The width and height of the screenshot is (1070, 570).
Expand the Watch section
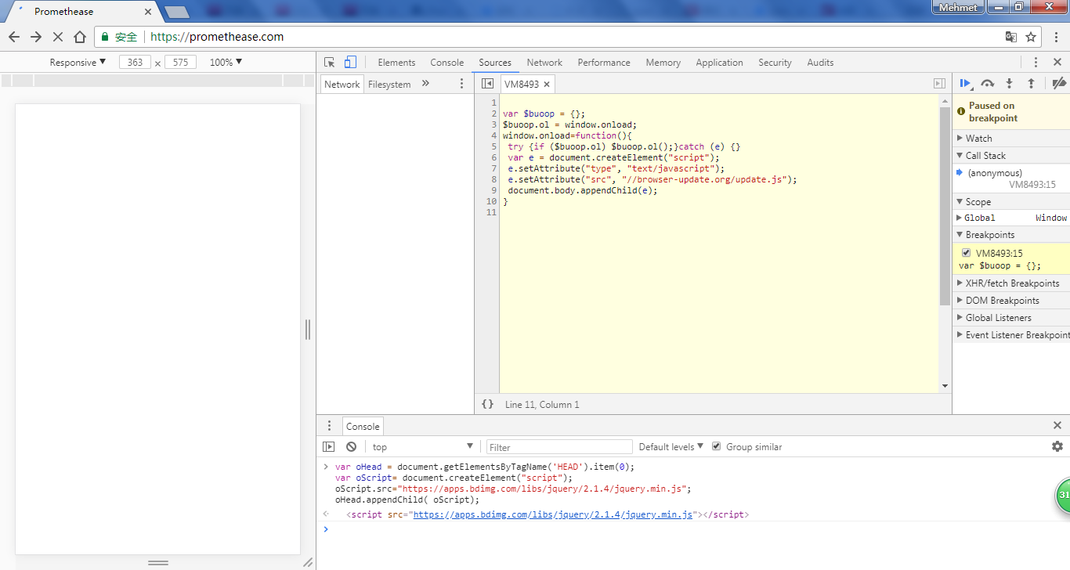[1012, 138]
